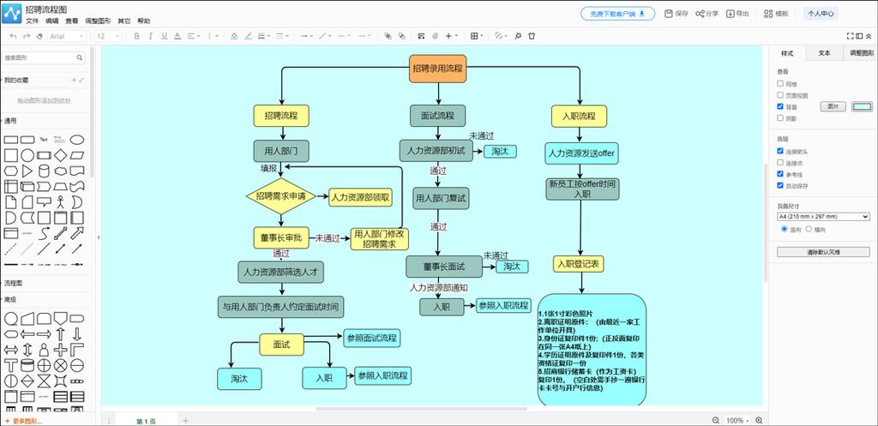Click the underline formatting icon
The image size is (878, 426).
coord(162,36)
